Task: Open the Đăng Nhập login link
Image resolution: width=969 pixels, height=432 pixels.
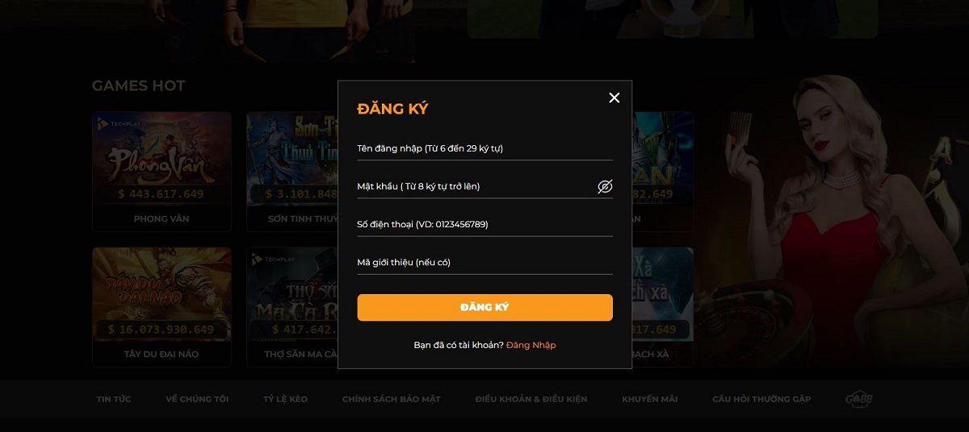Action: click(x=531, y=345)
